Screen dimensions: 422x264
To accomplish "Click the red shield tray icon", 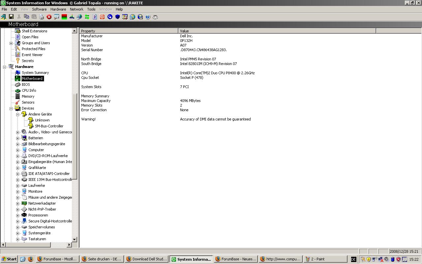I will point(398,259).
